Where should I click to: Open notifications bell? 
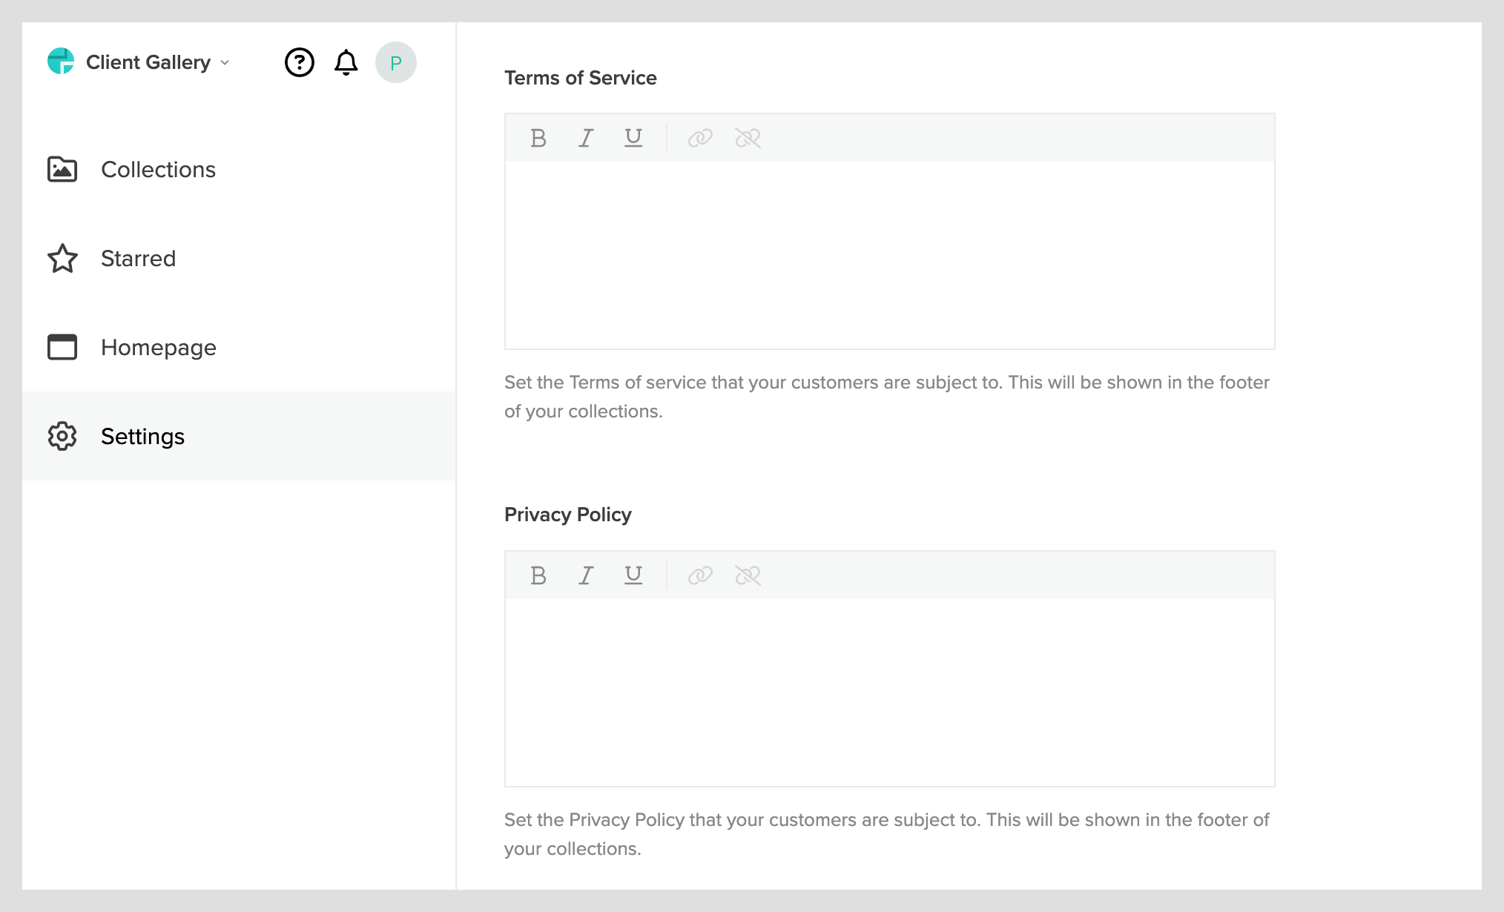(x=346, y=62)
